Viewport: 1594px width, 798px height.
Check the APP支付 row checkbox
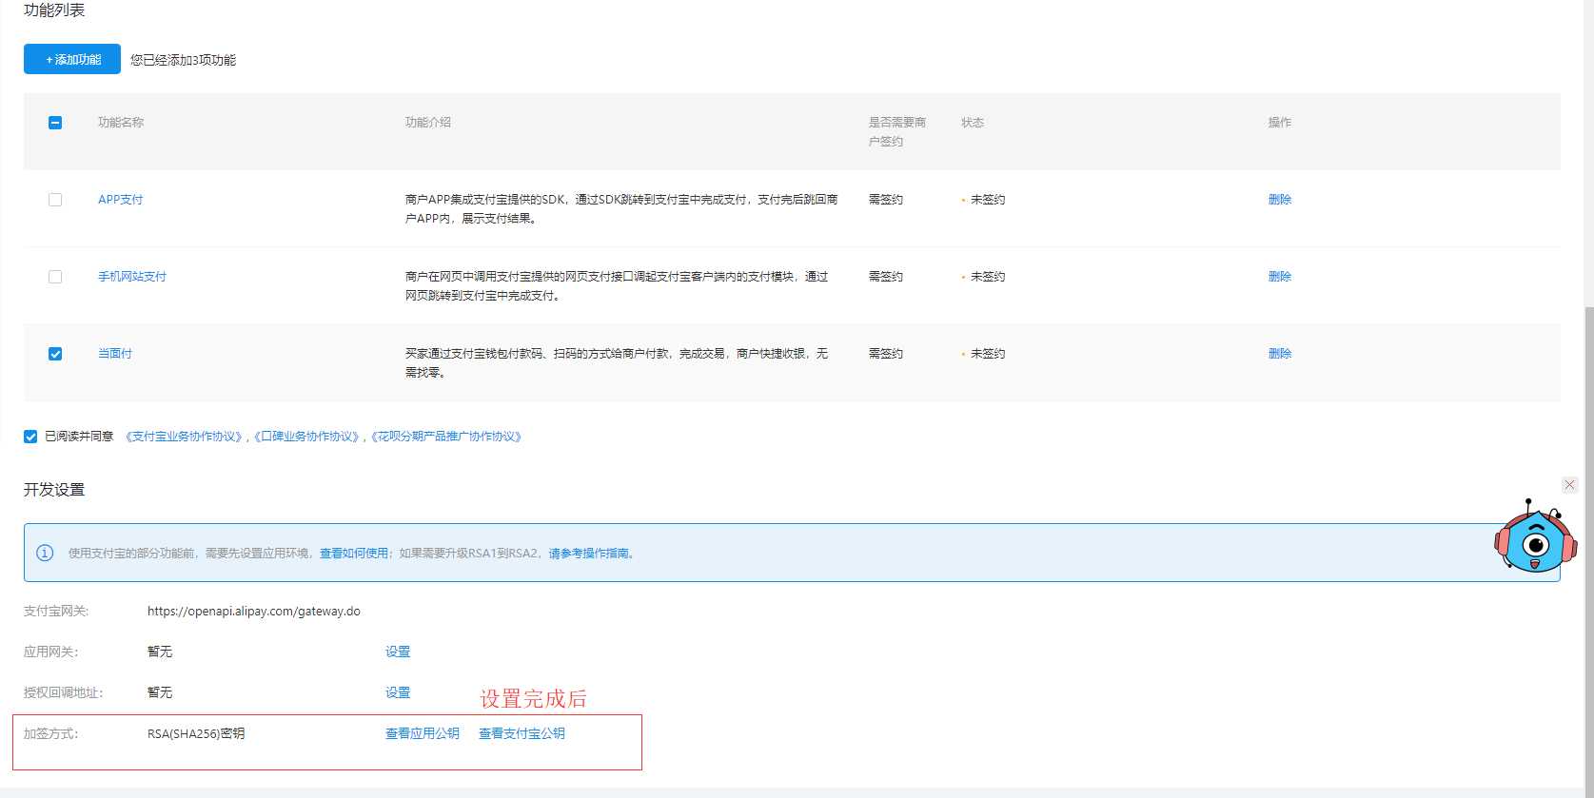click(55, 200)
